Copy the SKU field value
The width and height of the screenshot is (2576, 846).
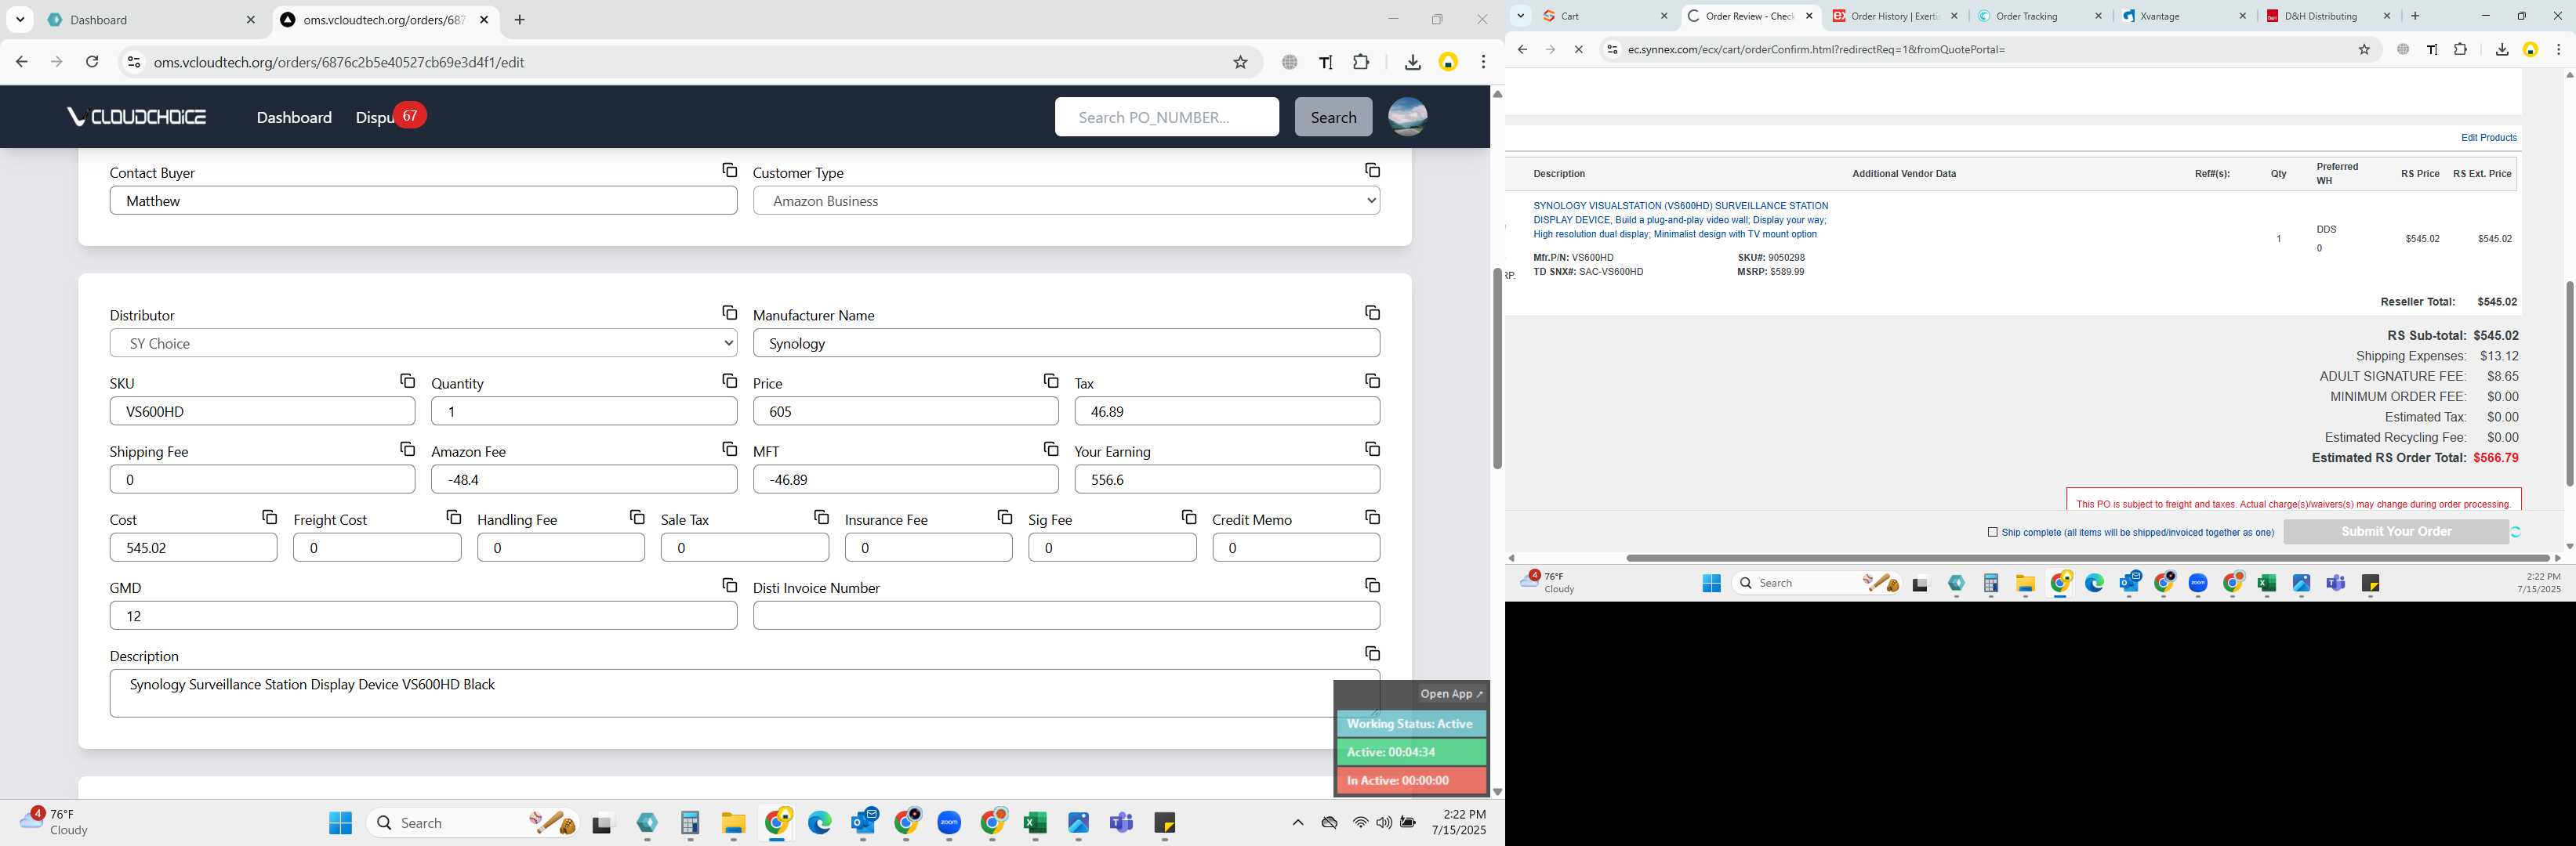(x=407, y=381)
